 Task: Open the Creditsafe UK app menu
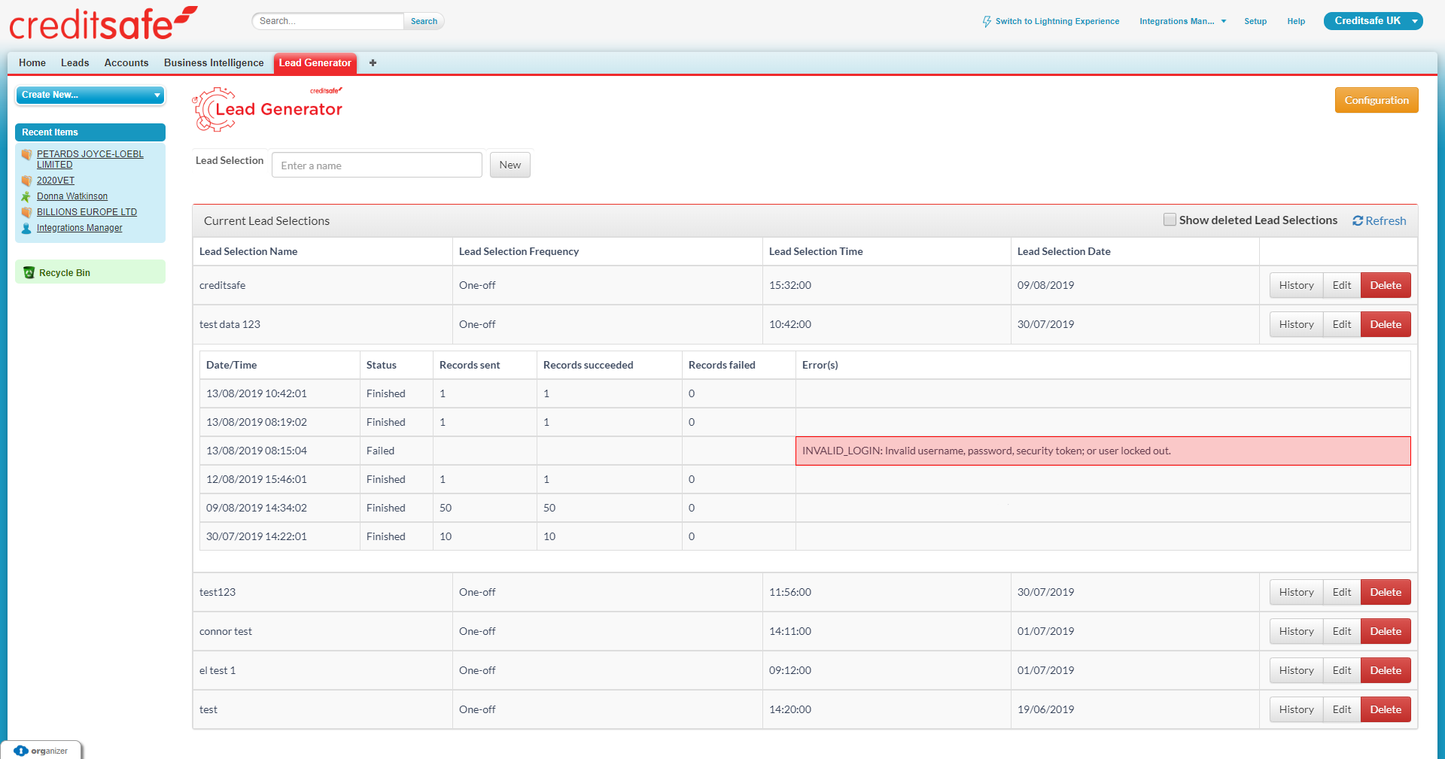[1374, 21]
